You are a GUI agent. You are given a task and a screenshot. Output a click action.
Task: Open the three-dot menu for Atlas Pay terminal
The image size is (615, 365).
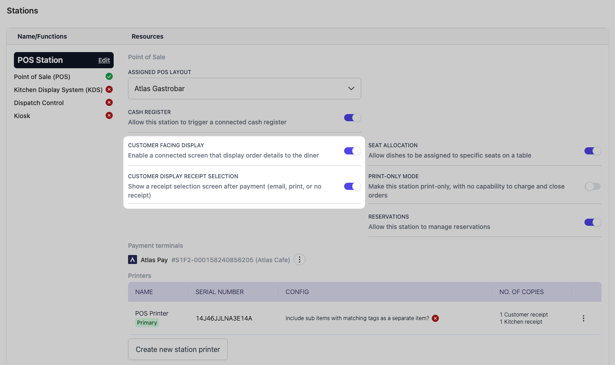[300, 259]
